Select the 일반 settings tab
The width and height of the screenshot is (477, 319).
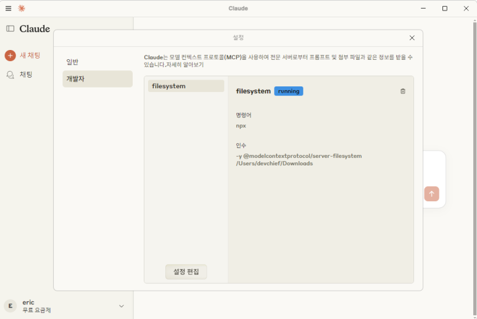(x=97, y=62)
